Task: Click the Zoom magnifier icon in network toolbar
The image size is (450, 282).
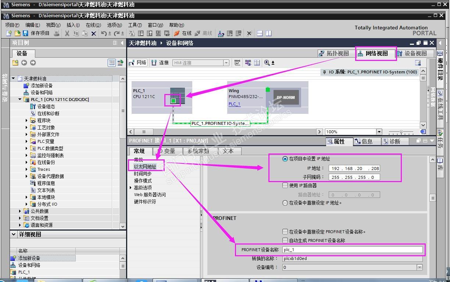Action: point(267,63)
